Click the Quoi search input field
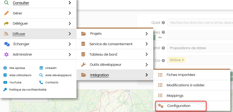The image size is (233, 112). tap(200, 23)
